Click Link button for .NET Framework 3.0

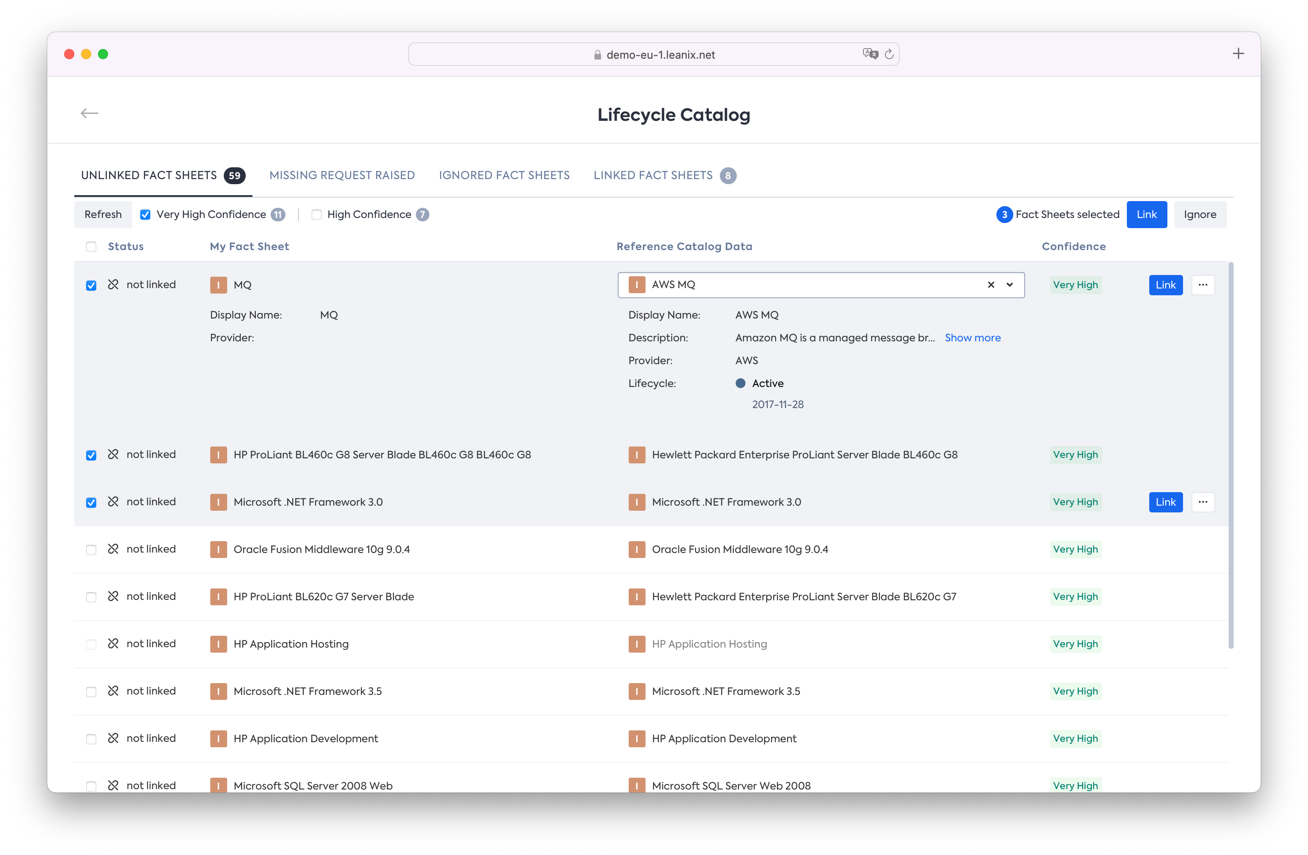tap(1166, 502)
